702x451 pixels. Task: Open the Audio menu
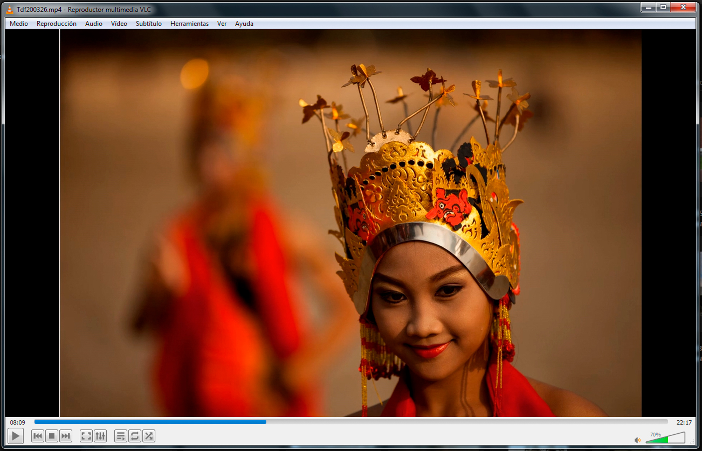(x=94, y=23)
